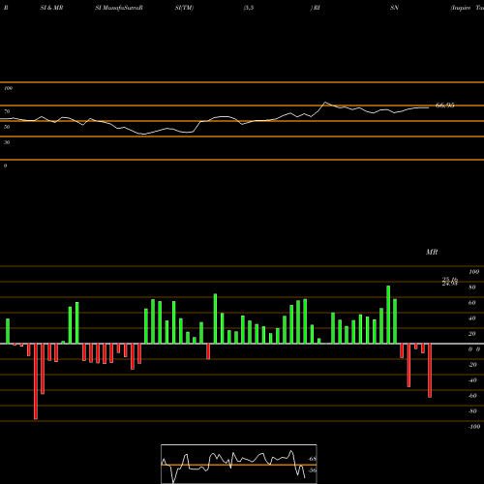Screen dimensions: 484x484
Task: Click the 'SI & MR' header text
Action: pos(51,8)
